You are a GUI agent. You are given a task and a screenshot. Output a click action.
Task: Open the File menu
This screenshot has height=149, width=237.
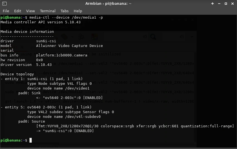click(6, 11)
